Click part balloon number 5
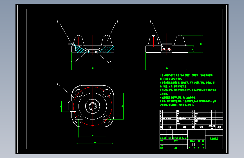This screenshot has height=158, width=244. tap(71, 62)
